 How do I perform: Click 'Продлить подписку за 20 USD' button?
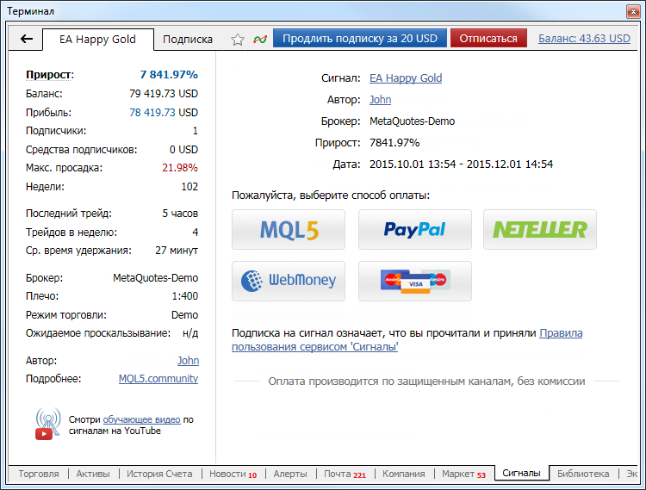point(360,38)
